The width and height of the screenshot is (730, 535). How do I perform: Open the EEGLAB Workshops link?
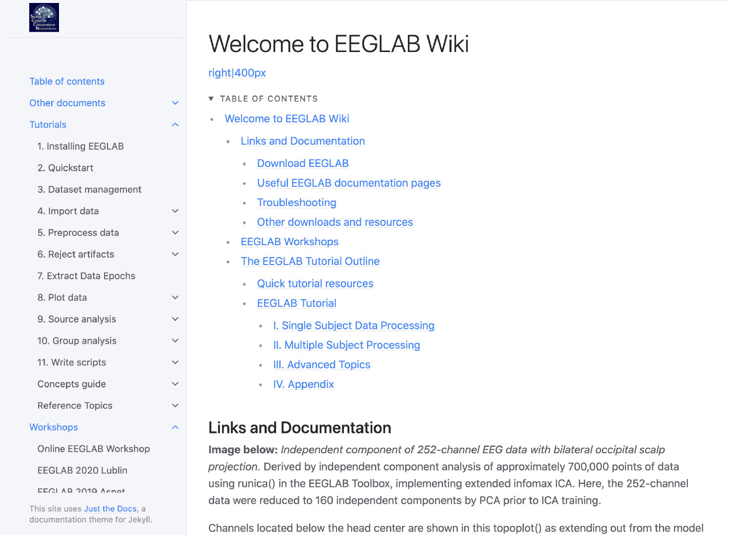pos(289,241)
